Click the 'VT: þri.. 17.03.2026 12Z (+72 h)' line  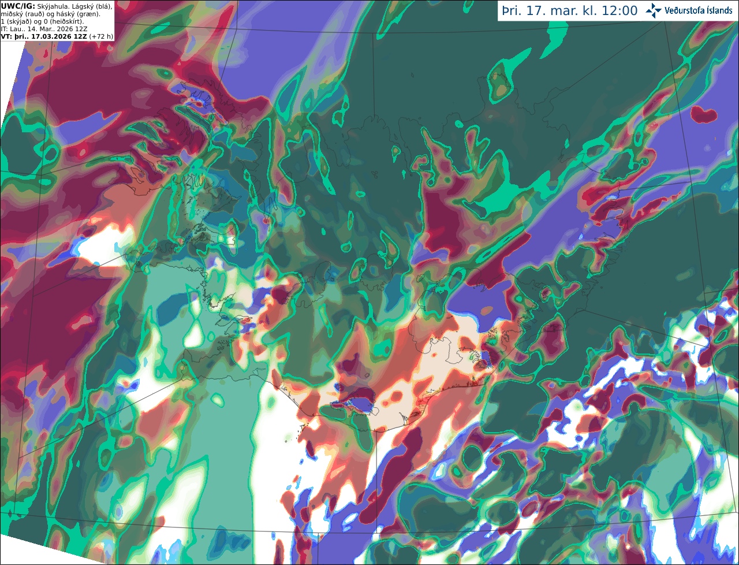57,36
